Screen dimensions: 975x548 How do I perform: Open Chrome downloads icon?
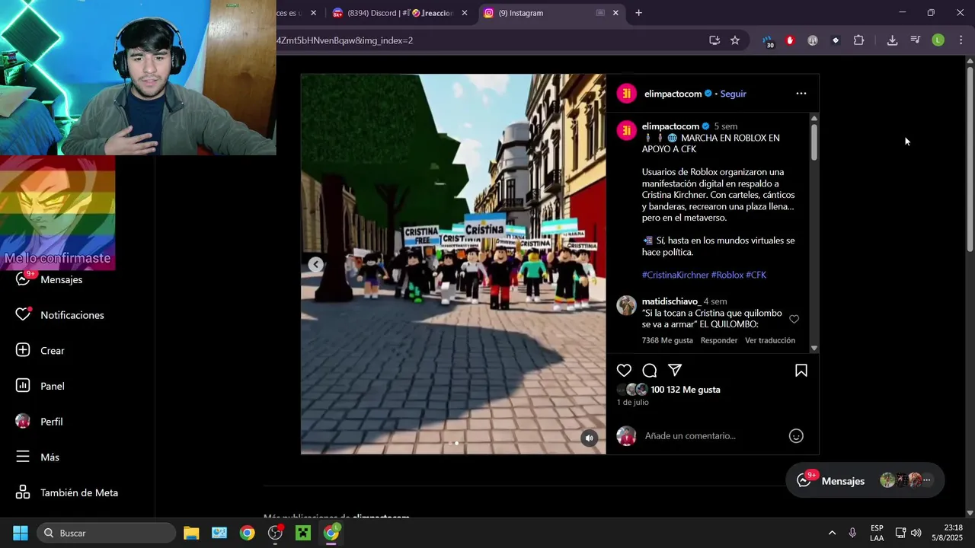point(892,40)
